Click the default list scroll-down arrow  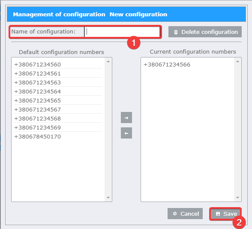[x=108, y=198]
